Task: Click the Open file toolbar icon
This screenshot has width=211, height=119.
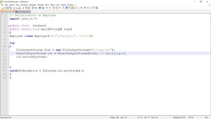Action: coord(5,8)
